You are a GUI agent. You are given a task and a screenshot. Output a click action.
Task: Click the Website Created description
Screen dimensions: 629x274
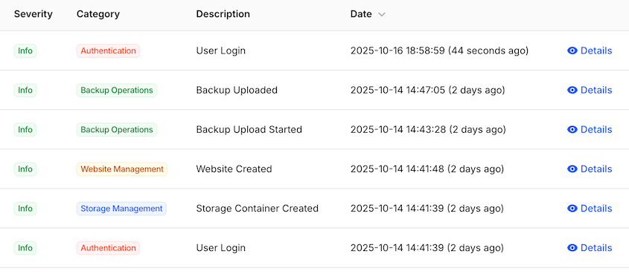pyautogui.click(x=234, y=169)
